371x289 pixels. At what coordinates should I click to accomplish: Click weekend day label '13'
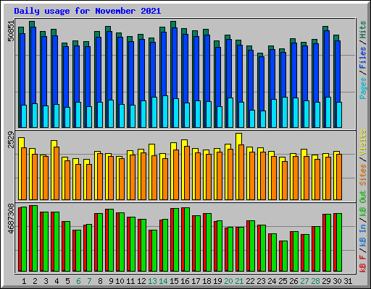(152, 281)
